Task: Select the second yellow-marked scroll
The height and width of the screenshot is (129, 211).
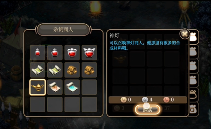Action: [x=55, y=70]
